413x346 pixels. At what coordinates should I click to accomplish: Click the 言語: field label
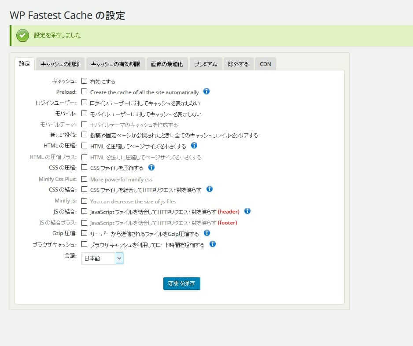click(70, 256)
